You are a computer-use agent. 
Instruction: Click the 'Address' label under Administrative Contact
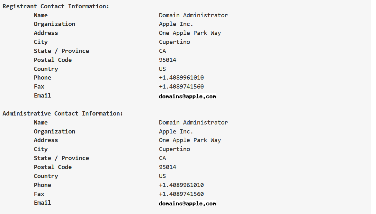click(x=46, y=140)
